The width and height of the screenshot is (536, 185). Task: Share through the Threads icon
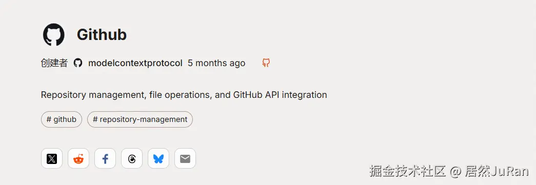[x=132, y=158]
